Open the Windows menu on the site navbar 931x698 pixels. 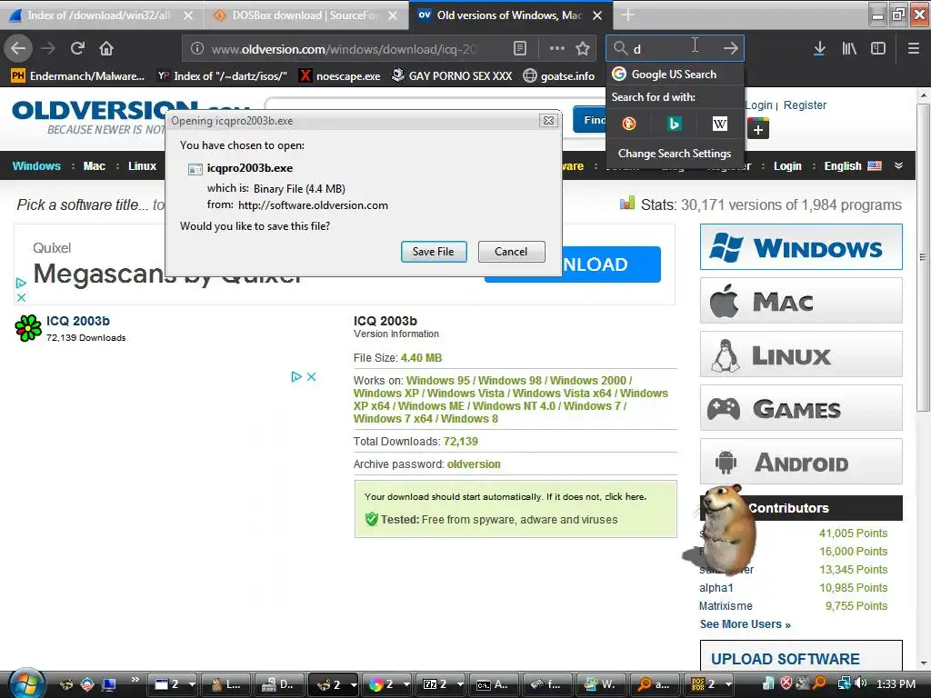coord(36,166)
